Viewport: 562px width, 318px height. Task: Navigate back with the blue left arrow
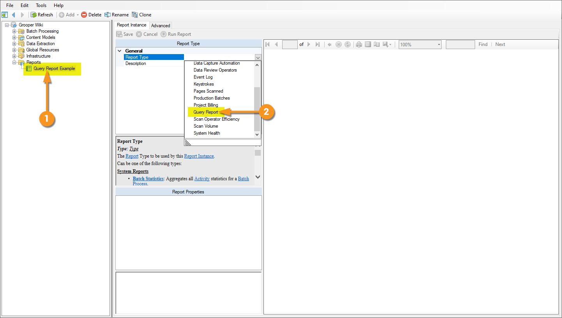pyautogui.click(x=14, y=15)
